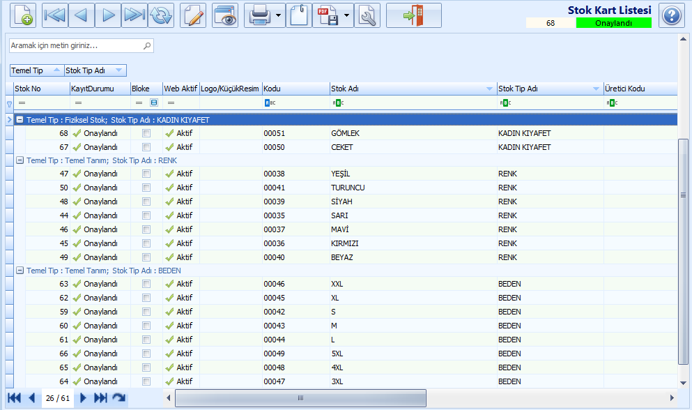Open the edit pencil tool
The width and height of the screenshot is (692, 410).
pyautogui.click(x=193, y=15)
